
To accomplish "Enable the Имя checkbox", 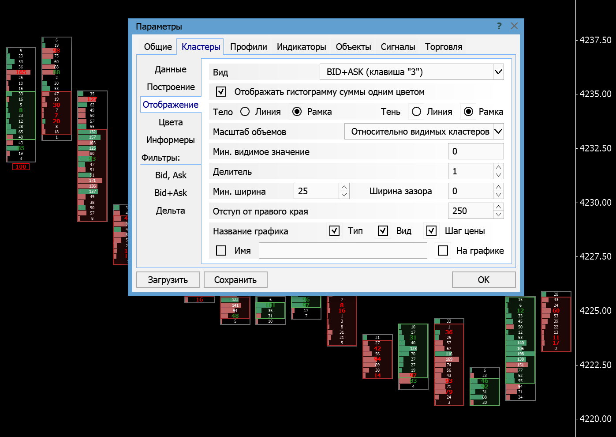I will (x=221, y=251).
